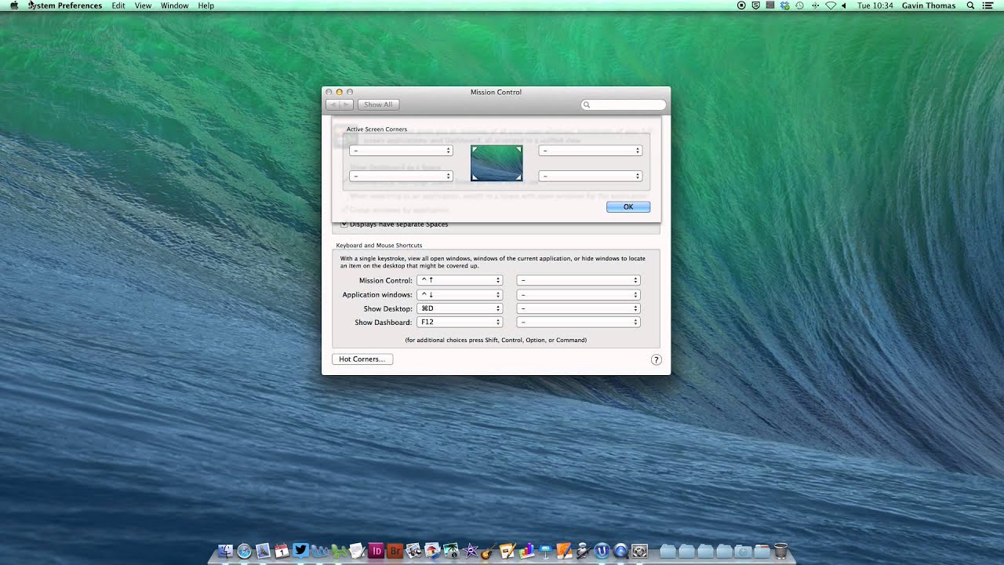Open Notification Center list icon
Image resolution: width=1004 pixels, height=565 pixels.
click(988, 5)
